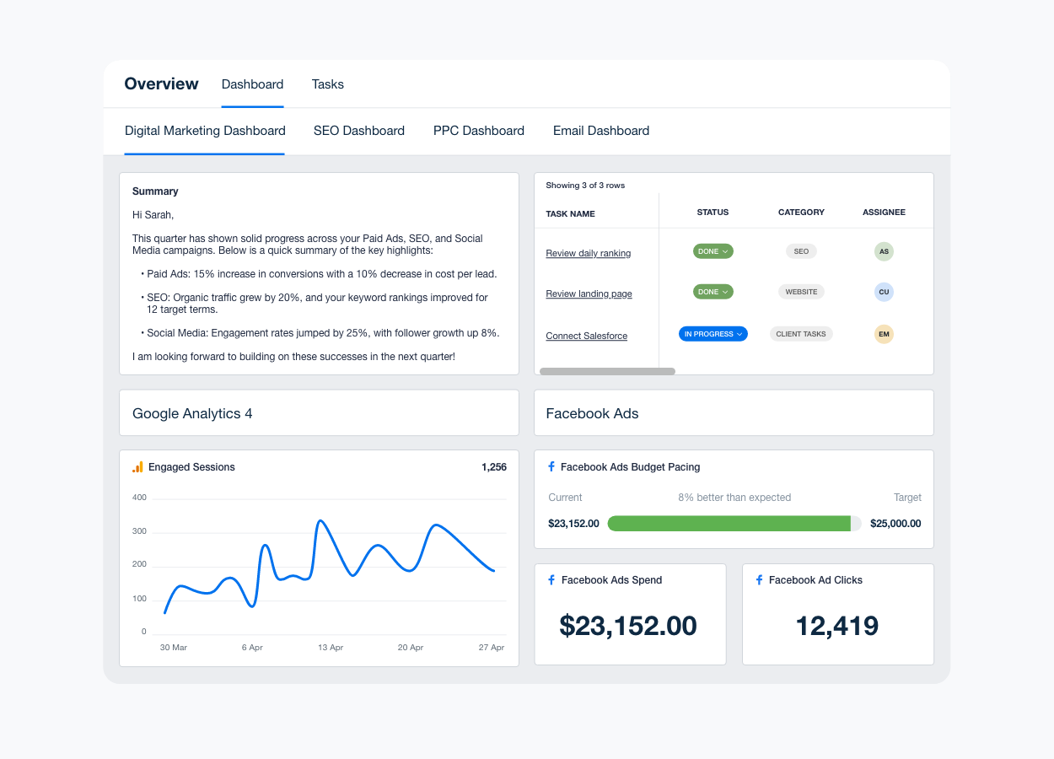Click the Engaged Sessions chart title
Viewport: 1054px width, 759px height.
coord(191,467)
